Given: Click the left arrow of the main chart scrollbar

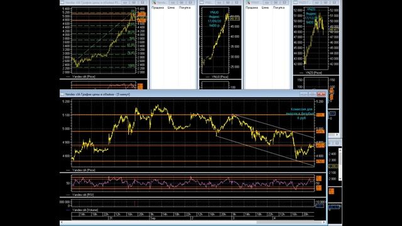Looking at the screenshot, I should pos(62,222).
